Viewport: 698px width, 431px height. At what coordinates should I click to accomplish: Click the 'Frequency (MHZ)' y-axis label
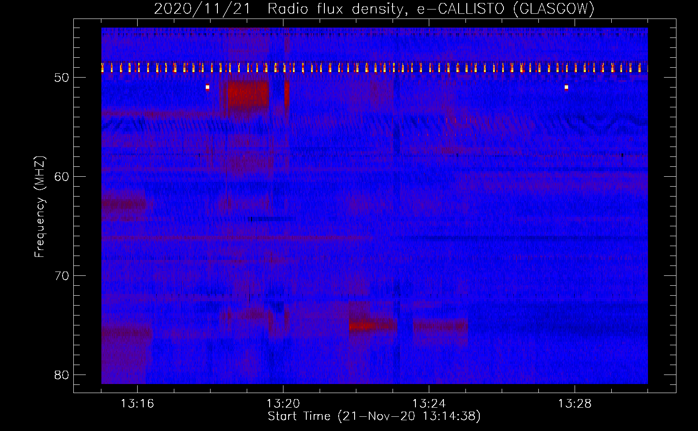40,207
